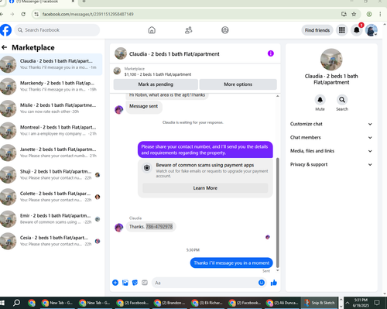
Task: Send a thumbs-up like
Action: pyautogui.click(x=274, y=283)
